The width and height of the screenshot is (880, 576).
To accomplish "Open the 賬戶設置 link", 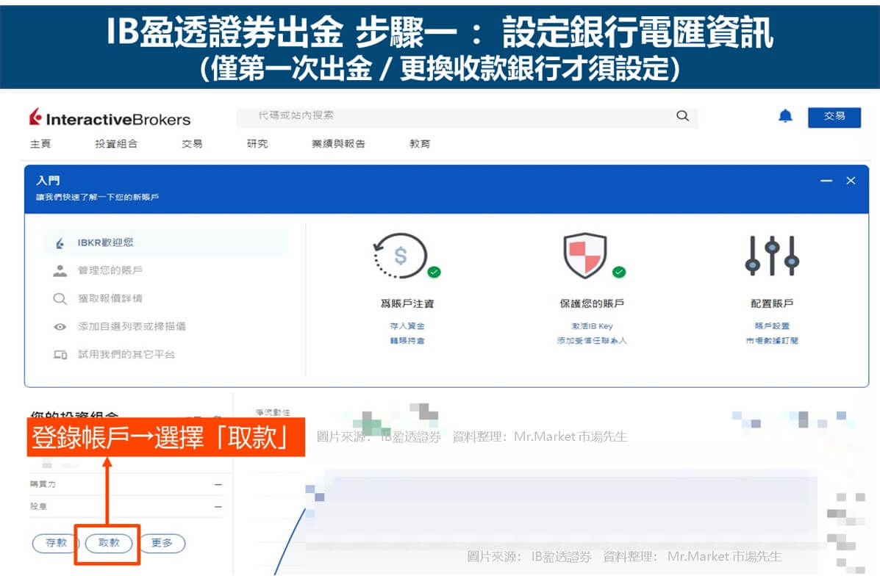I will [772, 326].
